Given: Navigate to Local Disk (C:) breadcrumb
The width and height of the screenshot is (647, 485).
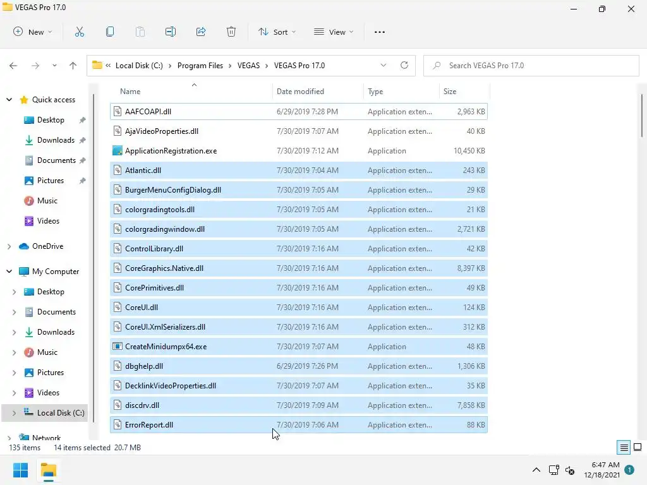Looking at the screenshot, I should click(139, 66).
